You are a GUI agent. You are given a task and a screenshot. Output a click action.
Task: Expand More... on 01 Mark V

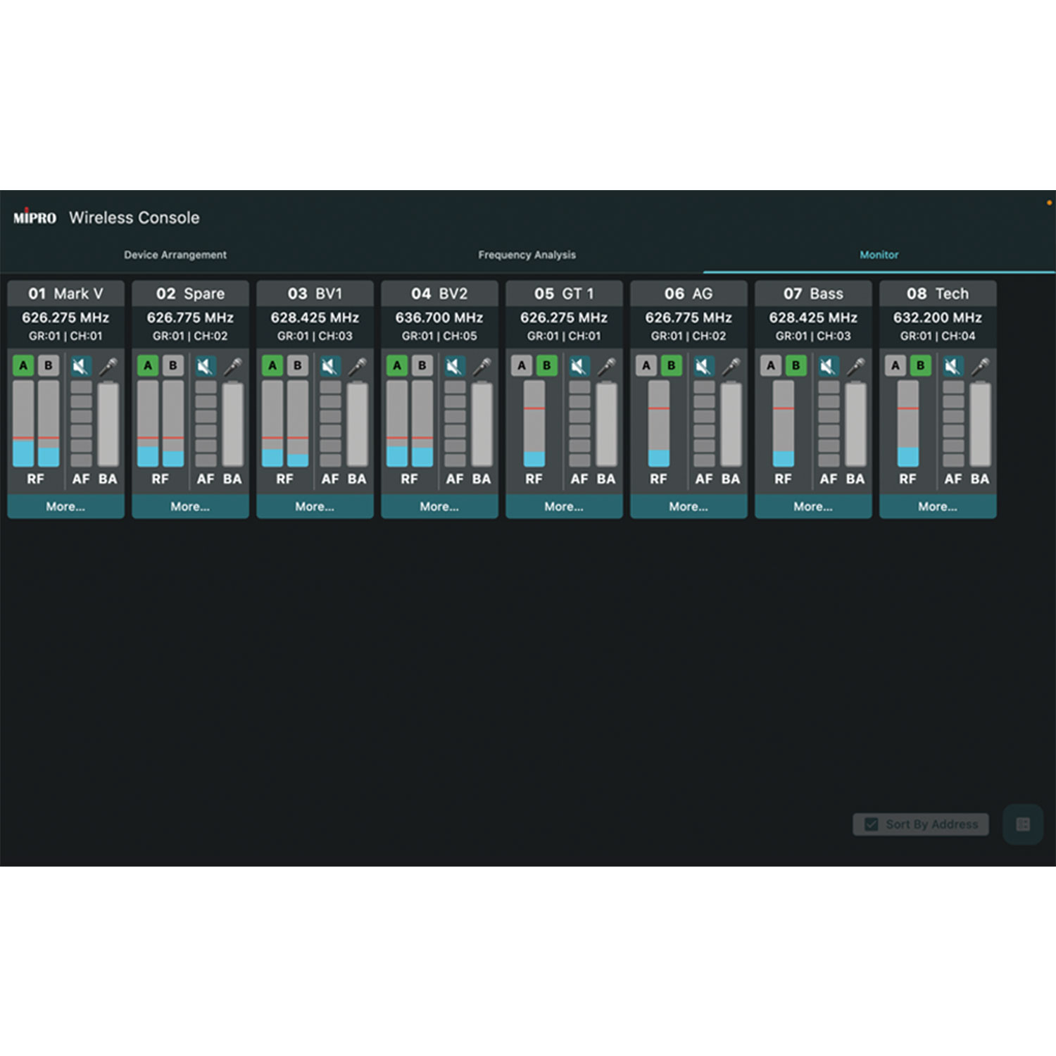click(x=65, y=506)
